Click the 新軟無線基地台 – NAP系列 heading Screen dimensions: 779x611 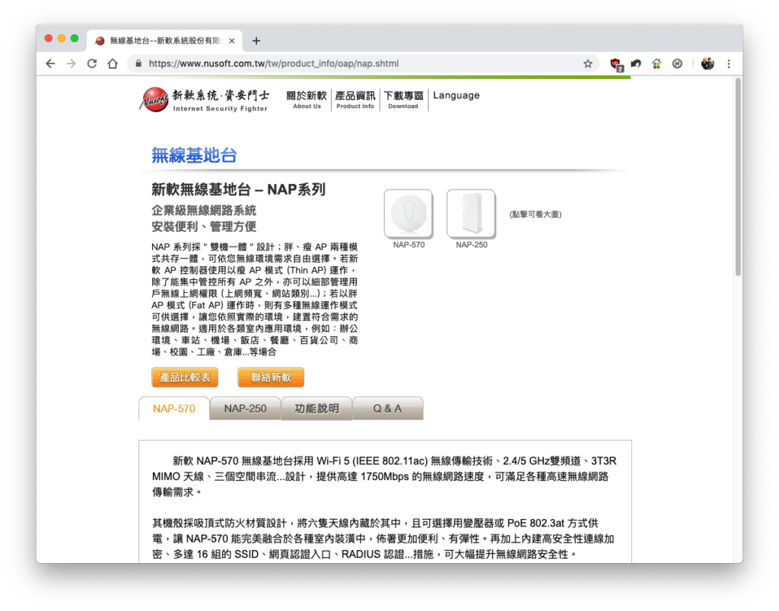[x=238, y=189]
